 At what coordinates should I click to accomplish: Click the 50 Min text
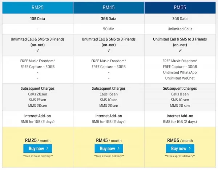(109, 29)
